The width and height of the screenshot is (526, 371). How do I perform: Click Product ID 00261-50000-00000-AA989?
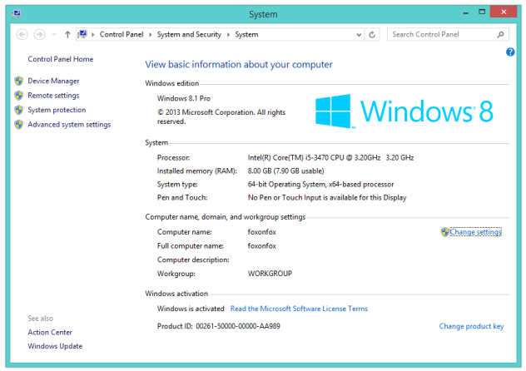click(x=218, y=326)
